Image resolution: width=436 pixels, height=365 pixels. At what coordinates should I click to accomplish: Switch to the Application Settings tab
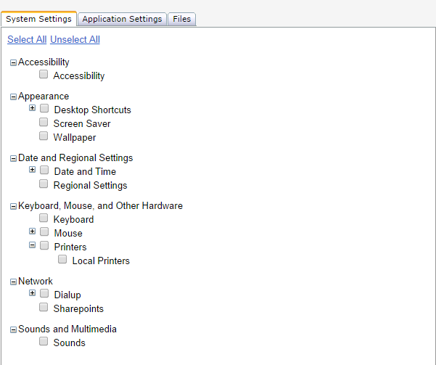122,19
